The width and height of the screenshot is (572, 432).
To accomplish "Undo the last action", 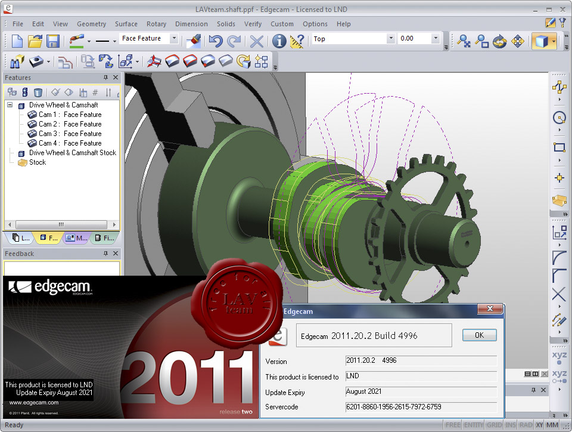I will pyautogui.click(x=216, y=41).
